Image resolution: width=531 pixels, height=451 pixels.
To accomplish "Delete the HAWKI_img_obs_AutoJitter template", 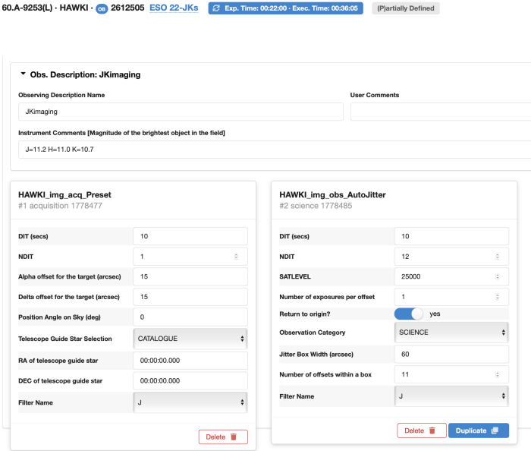I will [421, 430].
